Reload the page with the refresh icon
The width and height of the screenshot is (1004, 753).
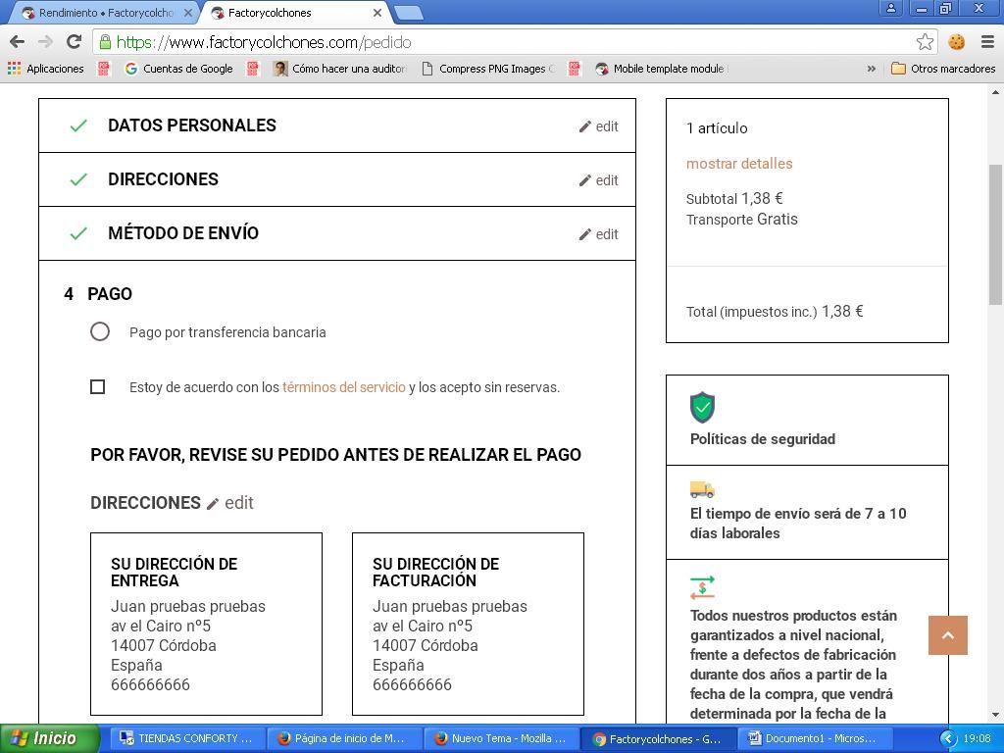[x=75, y=42]
